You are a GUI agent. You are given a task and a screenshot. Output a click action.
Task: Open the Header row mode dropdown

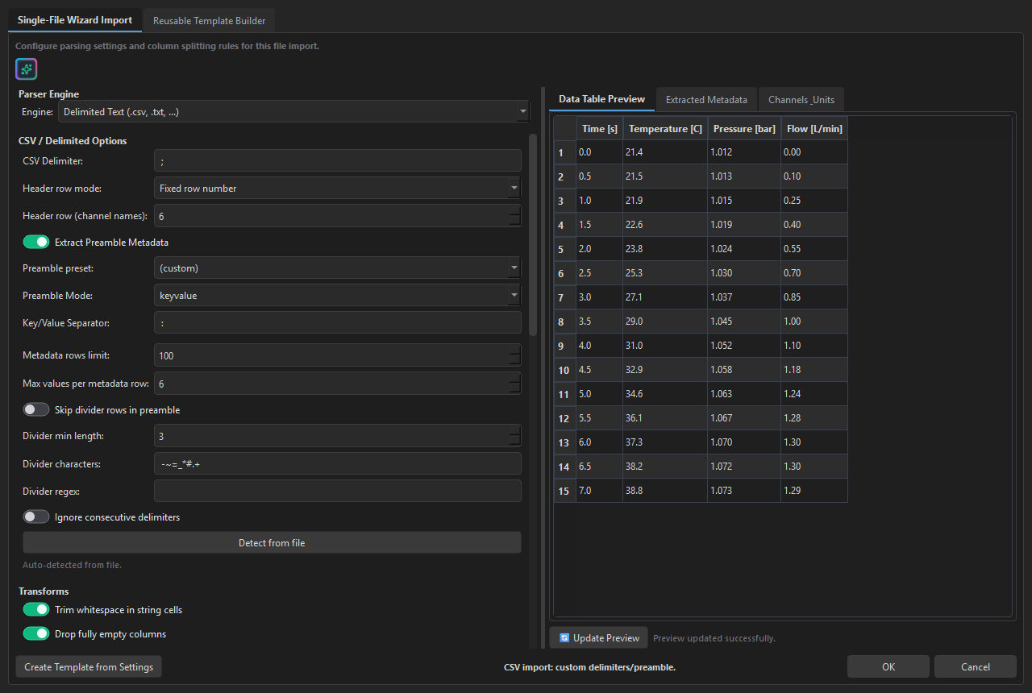tap(337, 188)
